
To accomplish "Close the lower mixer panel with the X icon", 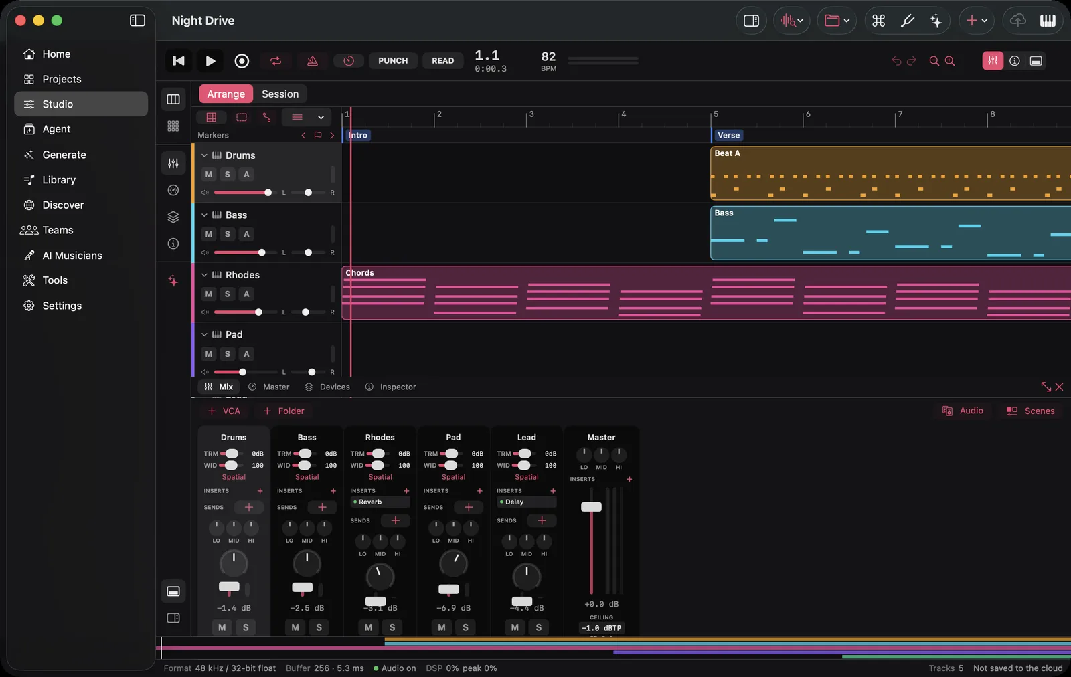I will (x=1059, y=387).
